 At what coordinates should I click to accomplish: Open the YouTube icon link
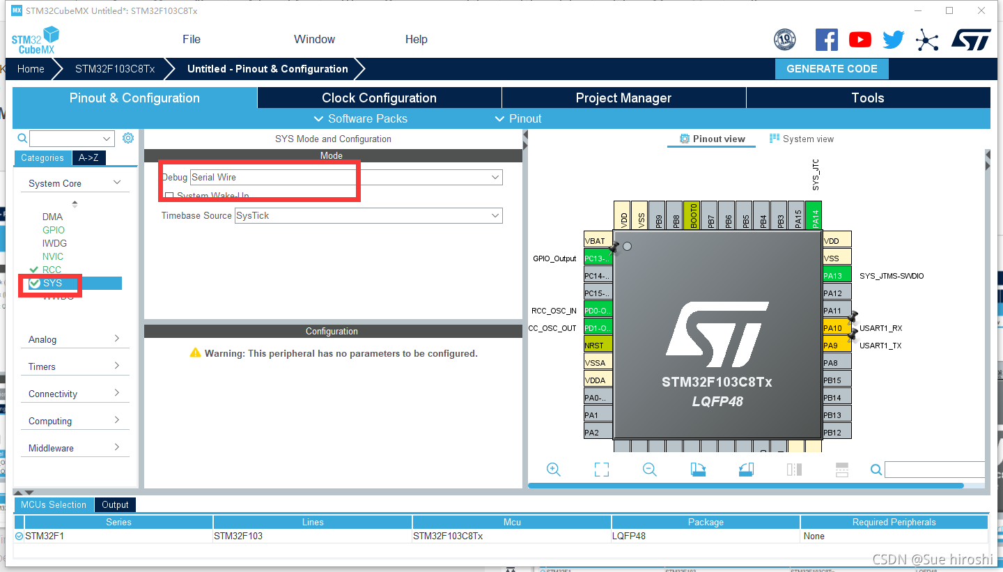[x=860, y=40]
